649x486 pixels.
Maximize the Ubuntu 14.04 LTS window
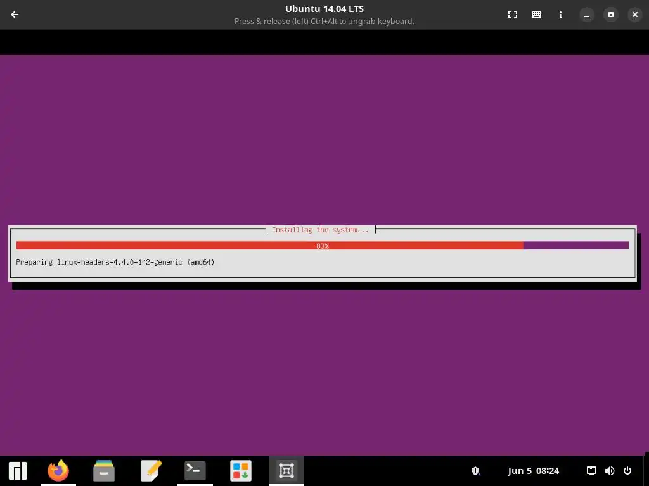pos(610,15)
